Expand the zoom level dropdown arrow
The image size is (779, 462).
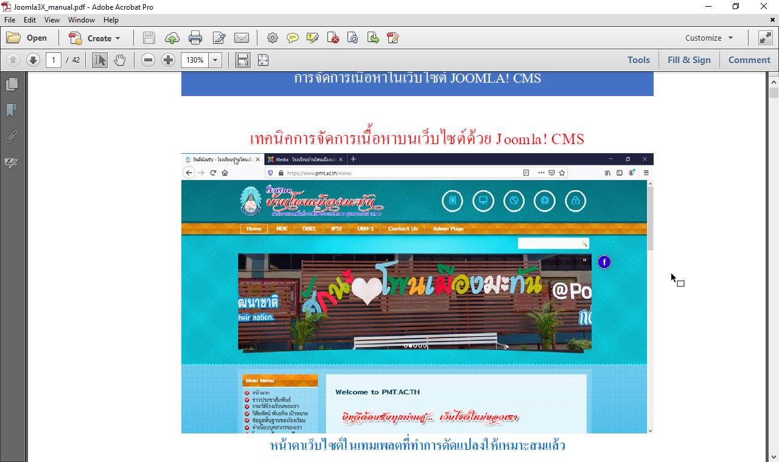(x=215, y=60)
